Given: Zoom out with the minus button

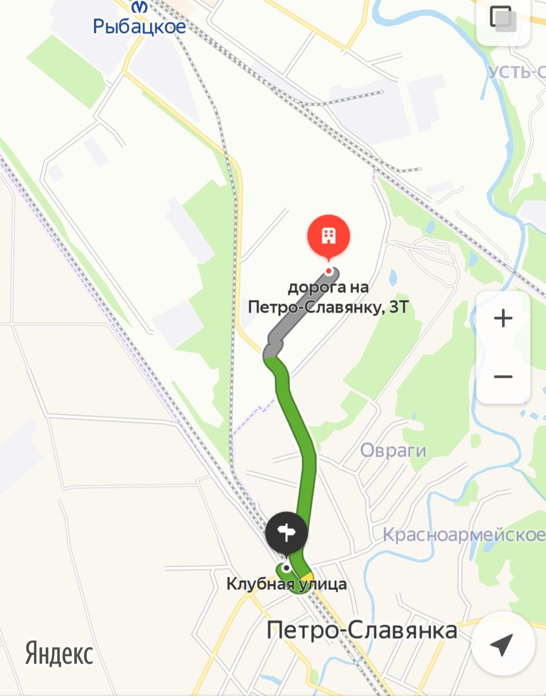Looking at the screenshot, I should (503, 376).
